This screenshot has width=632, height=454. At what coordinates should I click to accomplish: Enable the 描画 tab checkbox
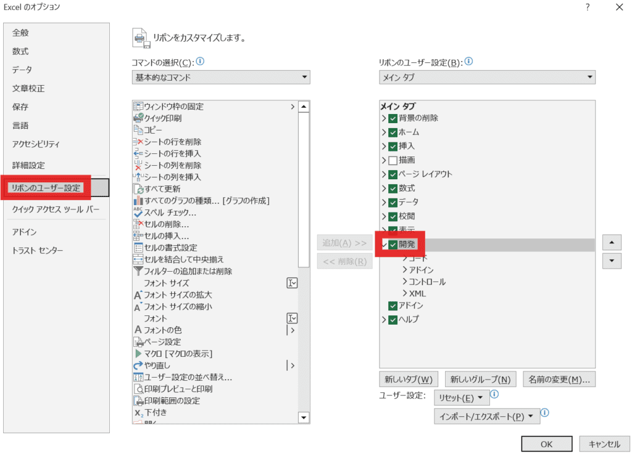tap(393, 160)
